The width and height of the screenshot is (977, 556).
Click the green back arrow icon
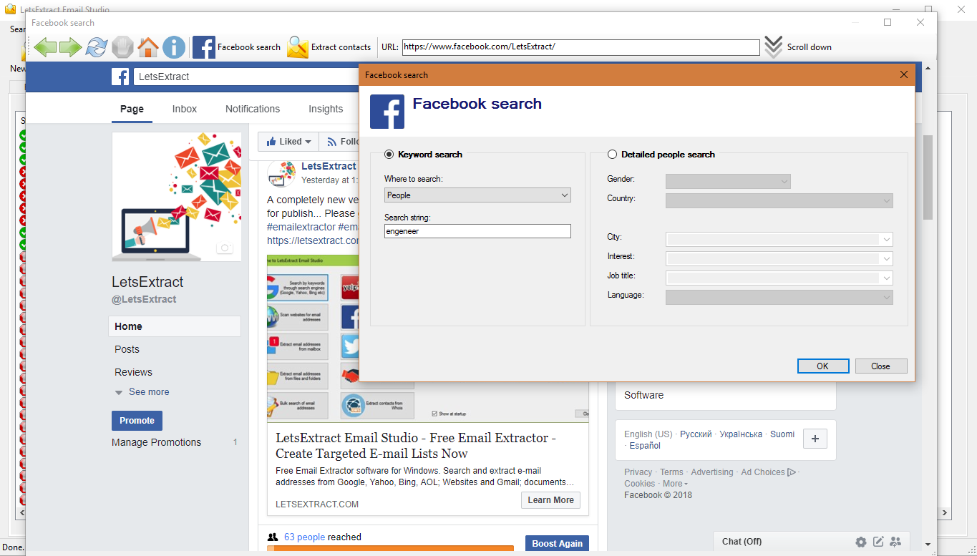pos(45,47)
